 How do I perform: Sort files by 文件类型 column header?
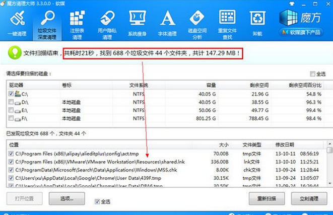(252, 145)
